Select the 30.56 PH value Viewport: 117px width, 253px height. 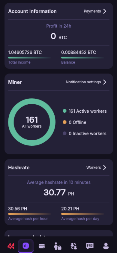[x=18, y=209]
